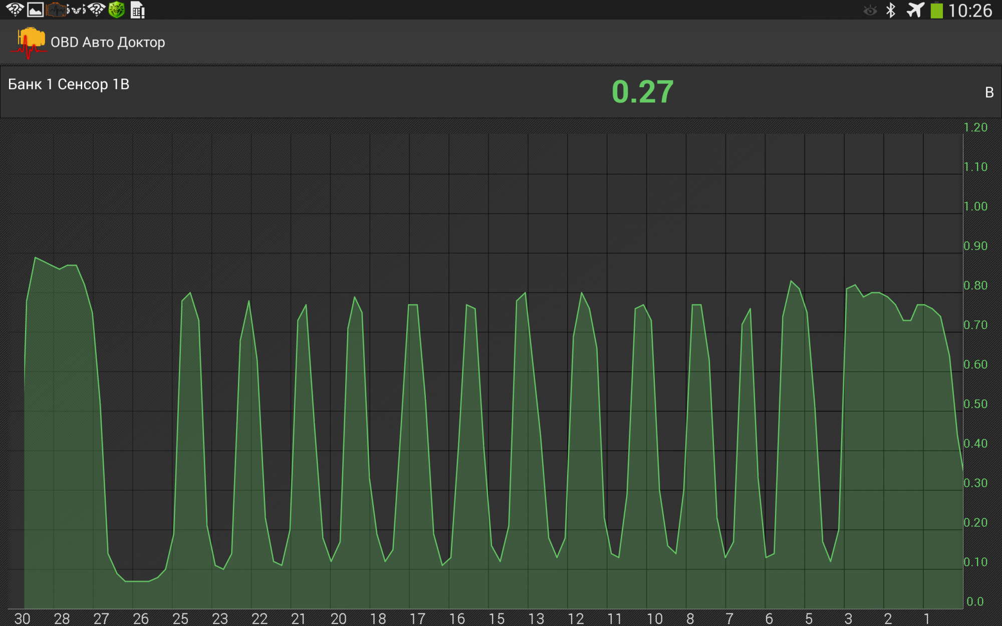Tap the battery indicator icon
Screen dimensions: 1002x626
(x=936, y=11)
